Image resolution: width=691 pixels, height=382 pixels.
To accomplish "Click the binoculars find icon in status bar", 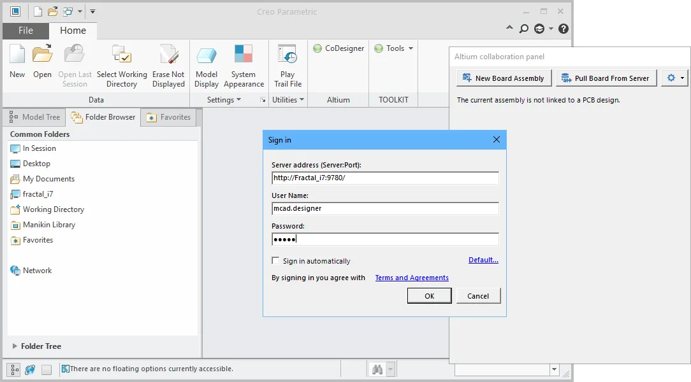I will [x=377, y=369].
